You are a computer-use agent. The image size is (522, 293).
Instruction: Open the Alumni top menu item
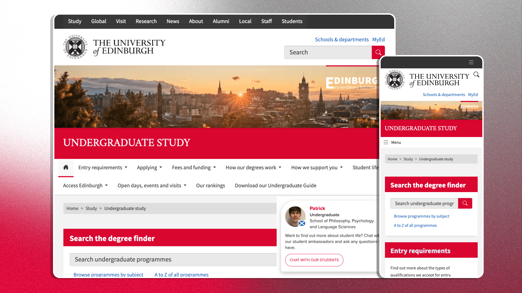pos(221,21)
